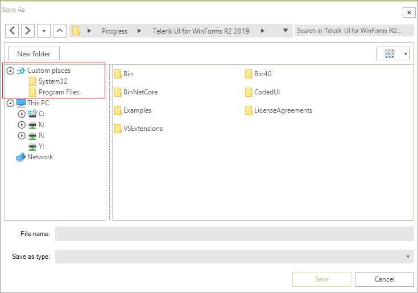Close the Save As dialog

point(409,13)
